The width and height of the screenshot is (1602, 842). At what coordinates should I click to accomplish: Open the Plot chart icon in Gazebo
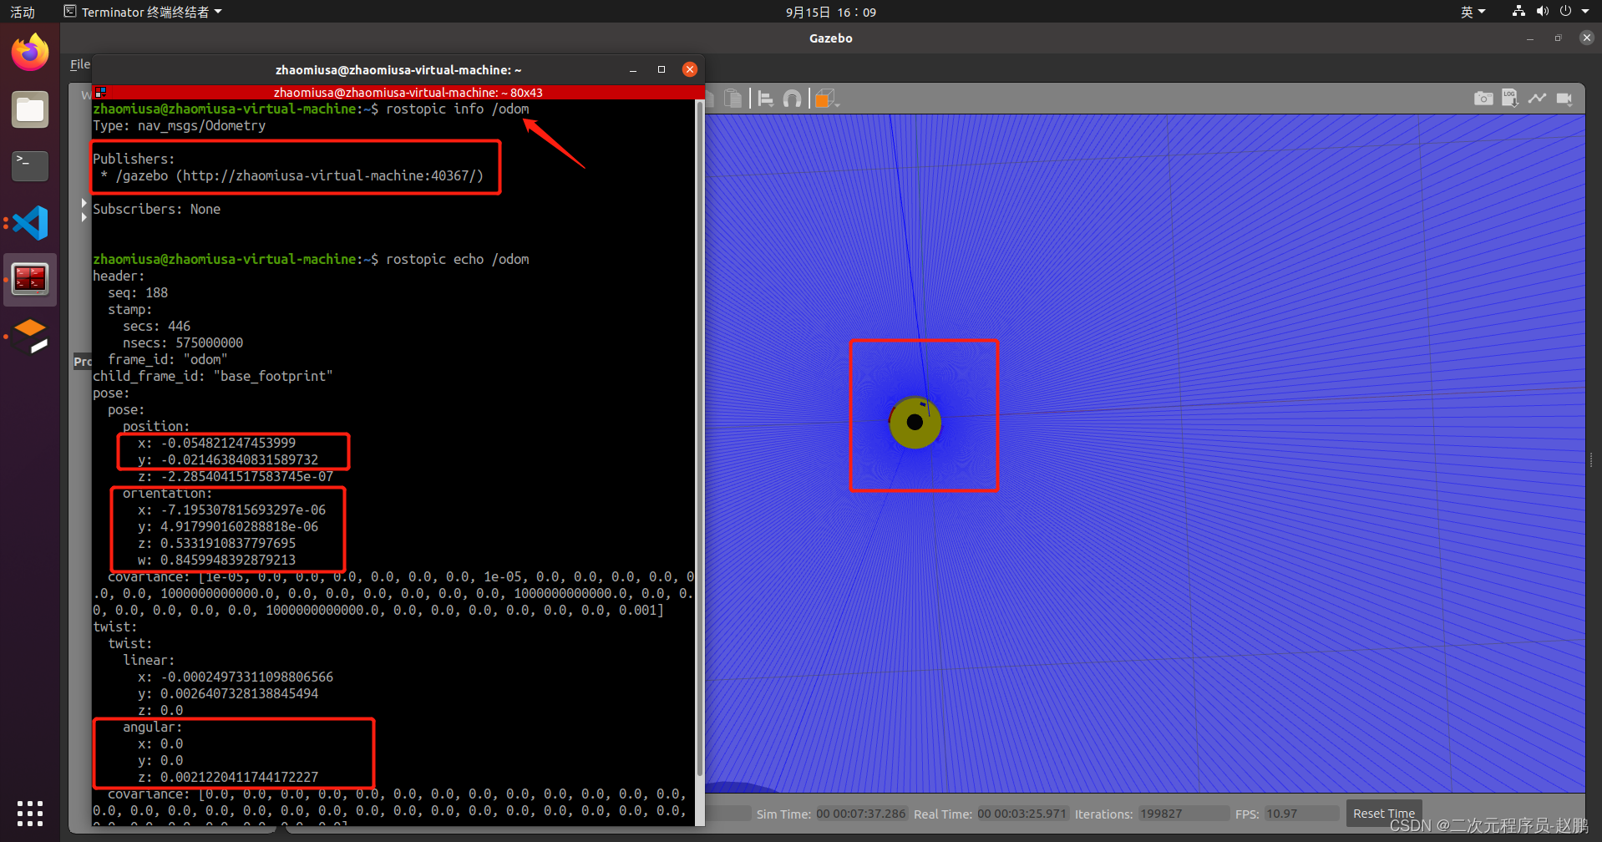click(1538, 99)
